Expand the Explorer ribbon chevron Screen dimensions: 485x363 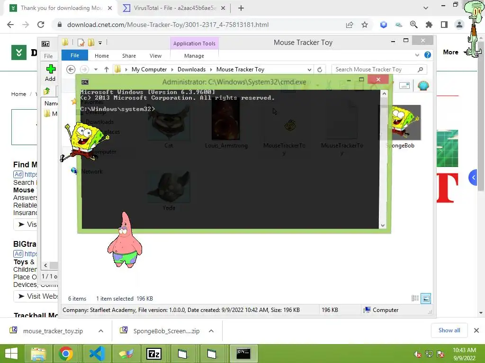coord(417,55)
